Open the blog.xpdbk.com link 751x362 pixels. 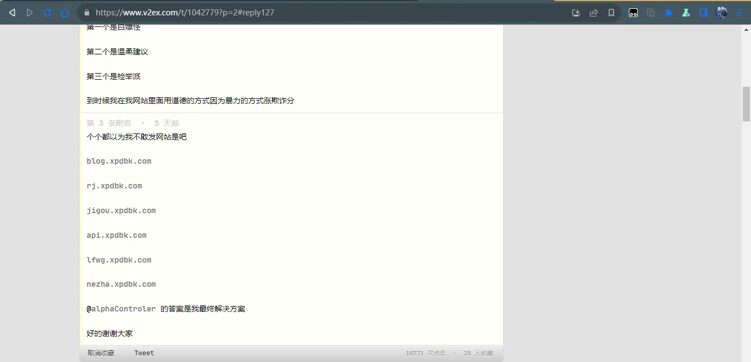[119, 161]
